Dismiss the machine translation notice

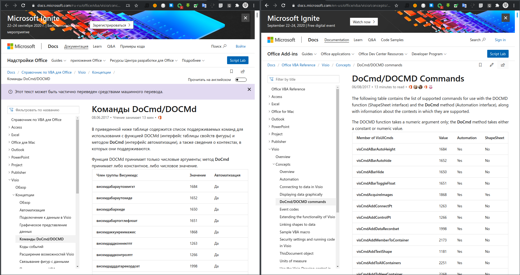[249, 89]
